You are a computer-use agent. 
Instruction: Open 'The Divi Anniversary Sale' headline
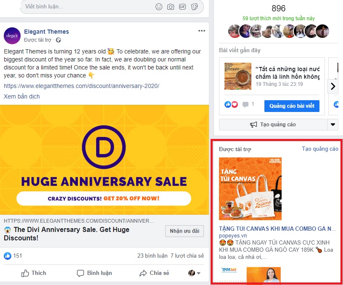66,234
